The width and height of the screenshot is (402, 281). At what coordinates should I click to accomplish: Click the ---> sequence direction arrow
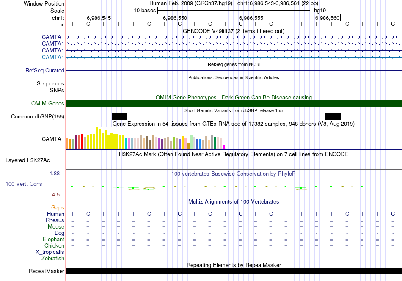tap(60, 25)
